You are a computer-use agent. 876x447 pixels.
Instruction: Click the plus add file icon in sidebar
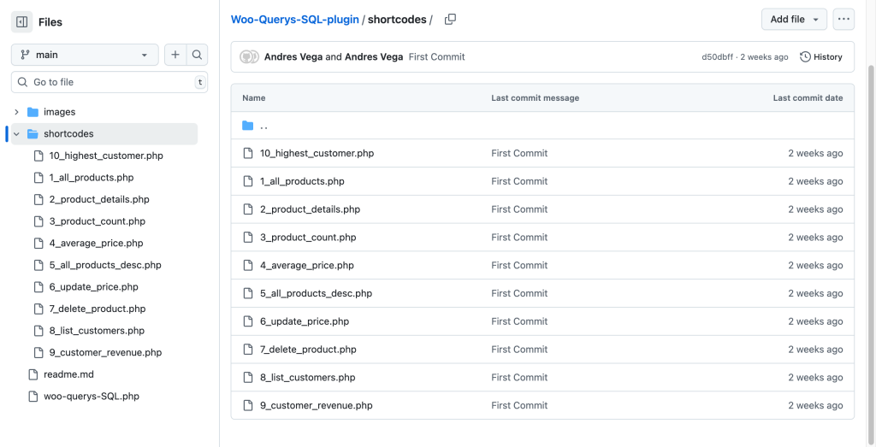(175, 56)
